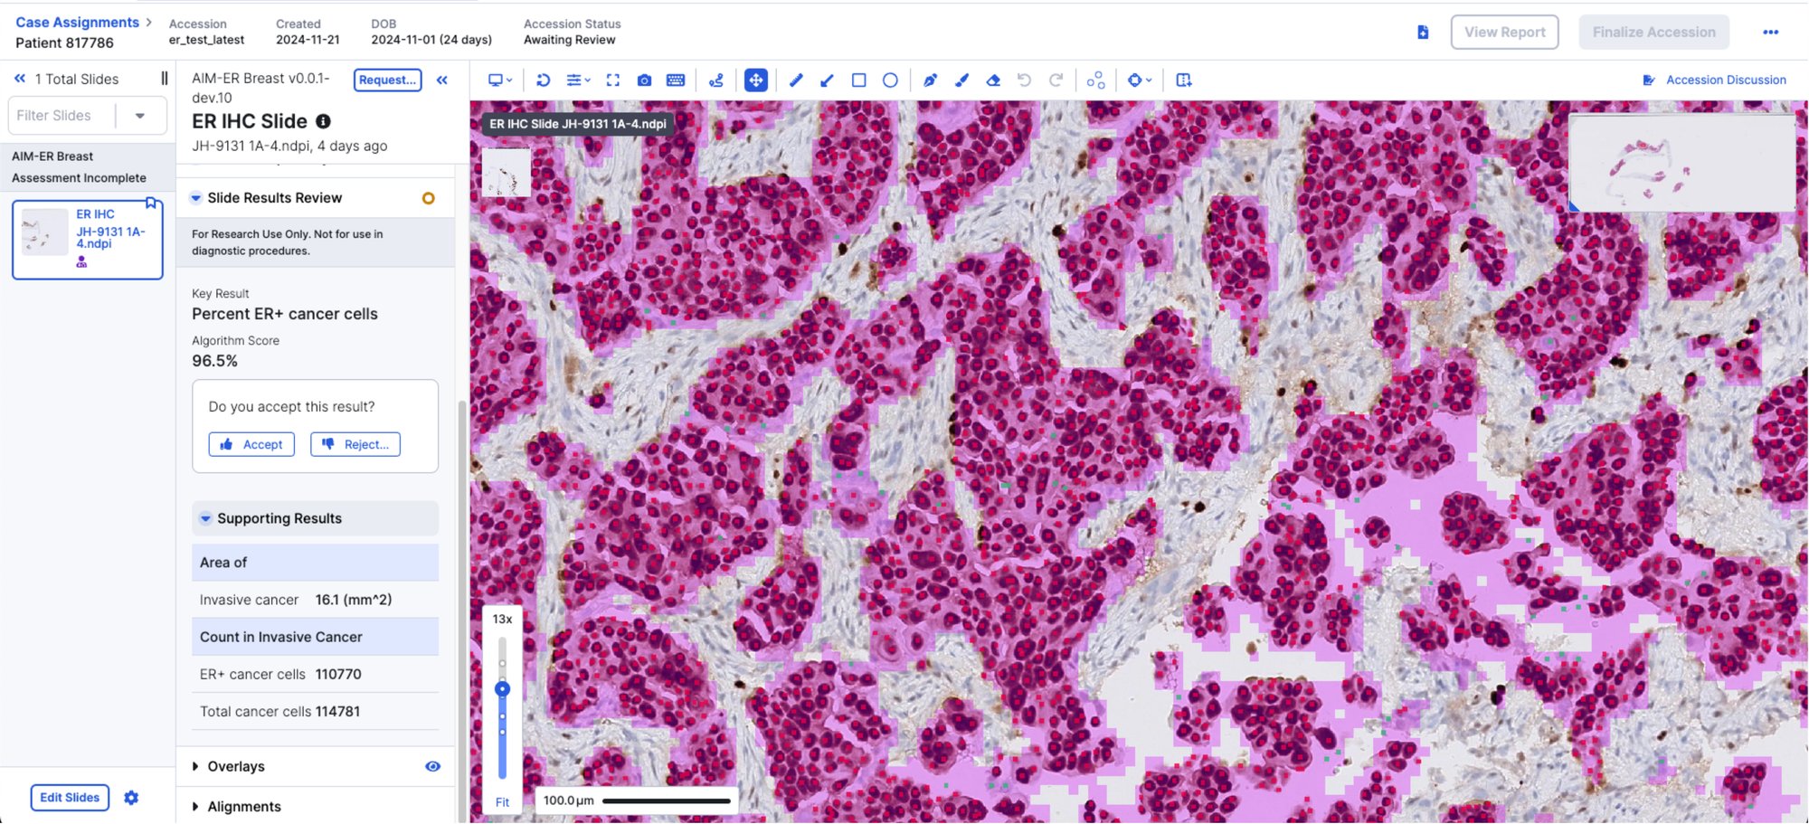
Task: Click View Report button
Action: 1504,33
